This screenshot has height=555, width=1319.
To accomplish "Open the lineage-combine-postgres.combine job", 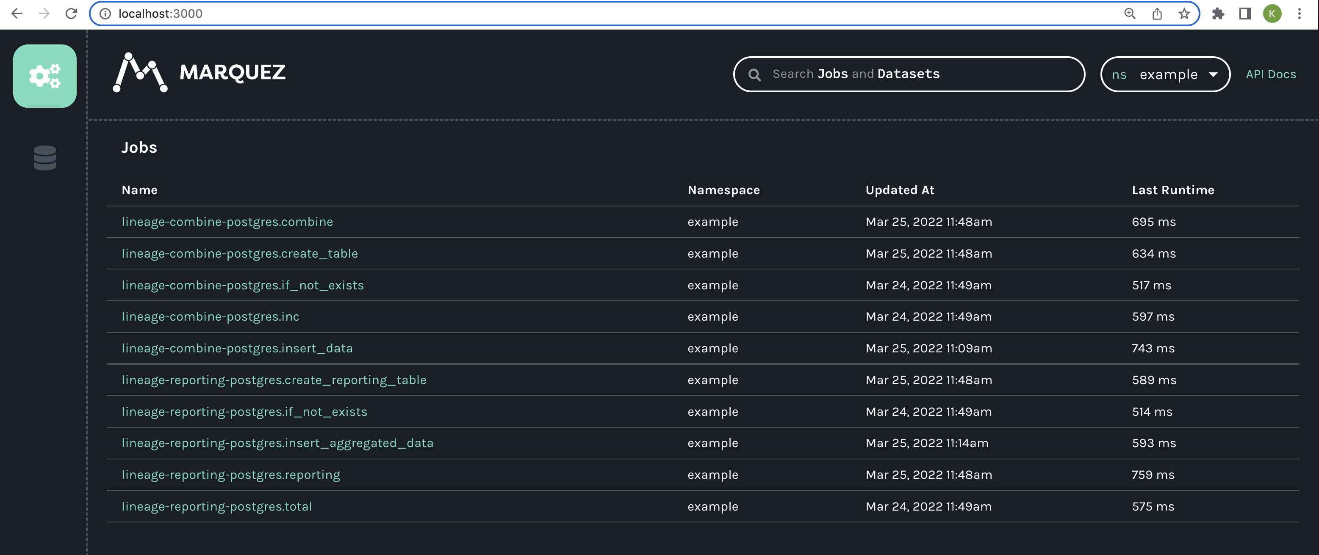I will pyautogui.click(x=227, y=222).
